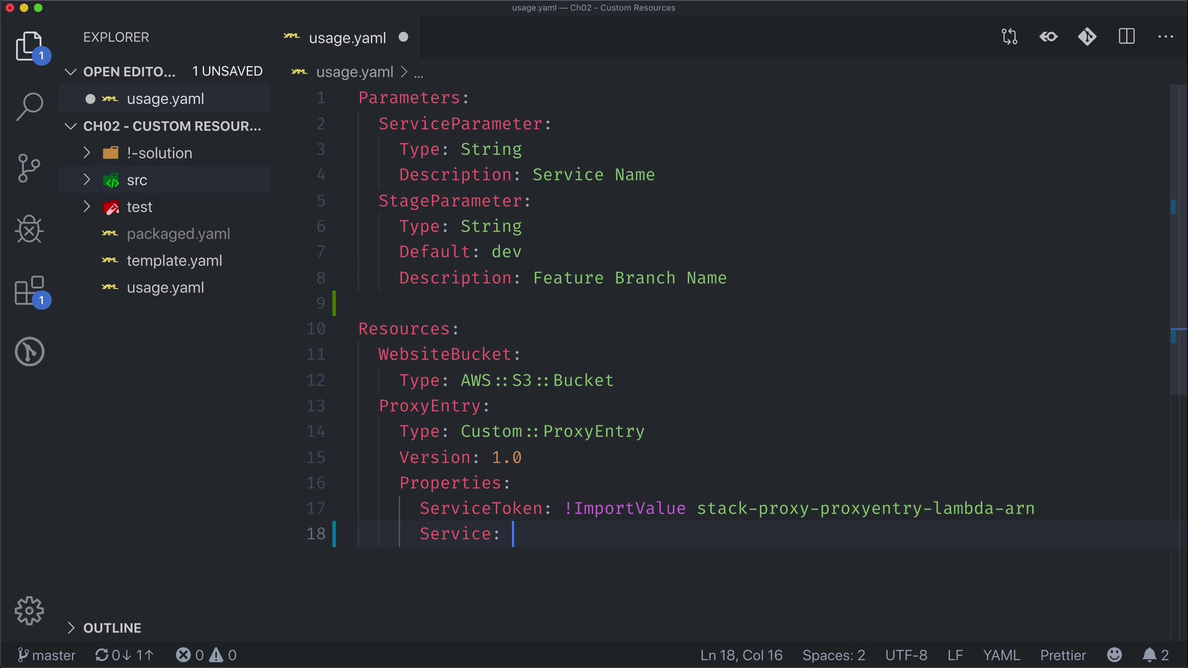Collapse the Open Editors section
This screenshot has width=1188, height=668.
129,72
